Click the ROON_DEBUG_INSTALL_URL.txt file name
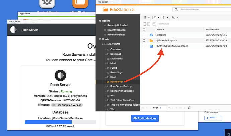Screen dimensions: 231x136 [x=172, y=46]
